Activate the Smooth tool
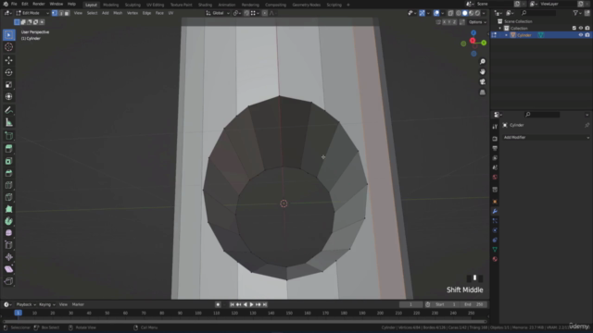The height and width of the screenshot is (333, 593). point(8,233)
